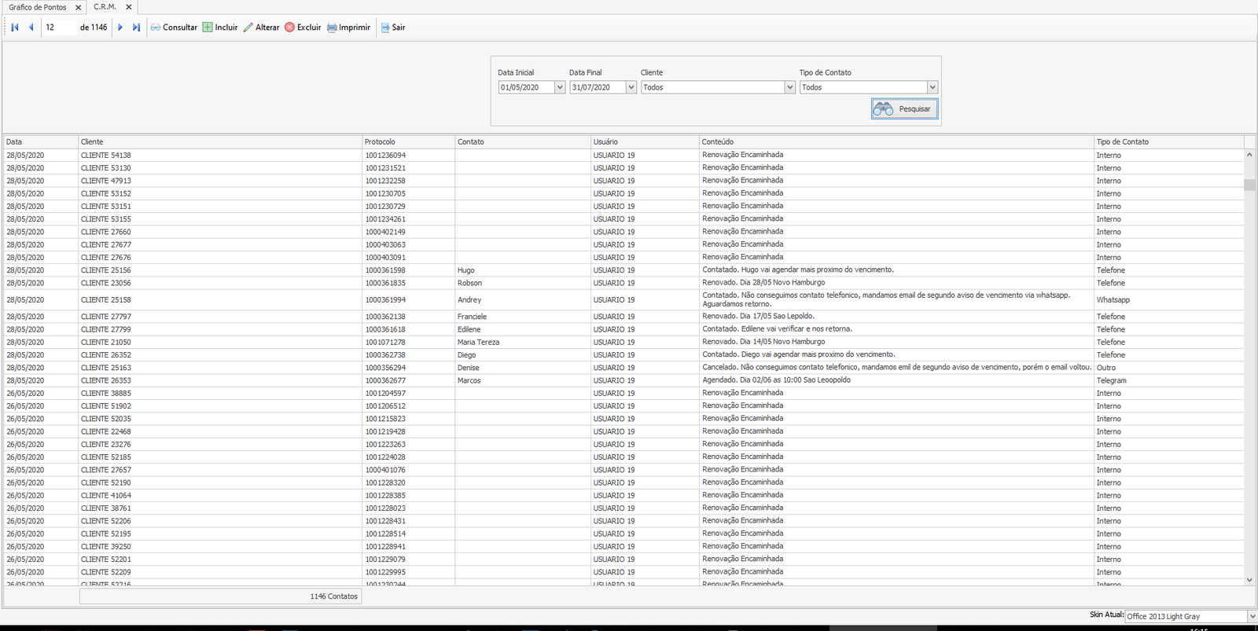Click the Alterar pencil icon
The image size is (1258, 631).
248,28
